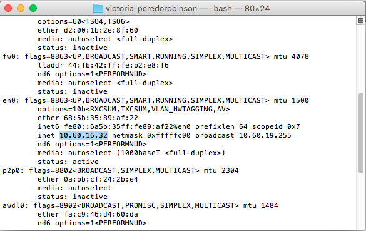Click the green zoom window button
The height and width of the screenshot is (231, 366).
point(33,8)
